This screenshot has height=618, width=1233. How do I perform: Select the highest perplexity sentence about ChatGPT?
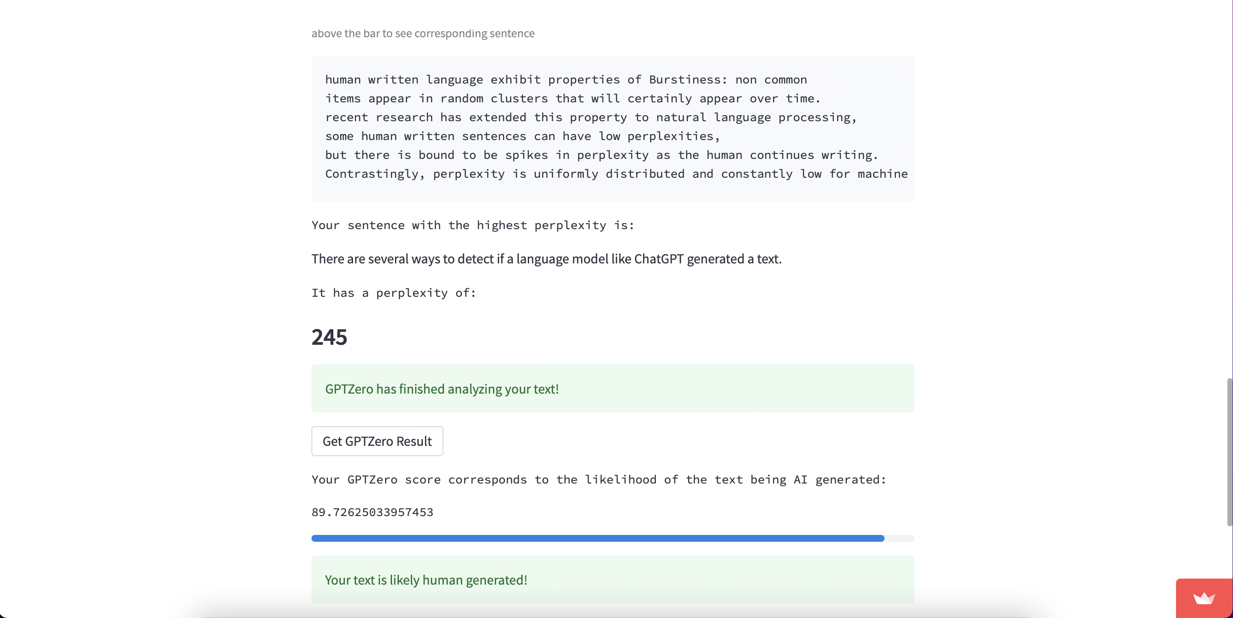(x=546, y=259)
